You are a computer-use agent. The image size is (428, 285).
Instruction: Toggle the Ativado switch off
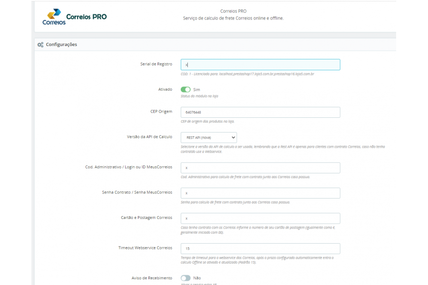[x=185, y=89]
